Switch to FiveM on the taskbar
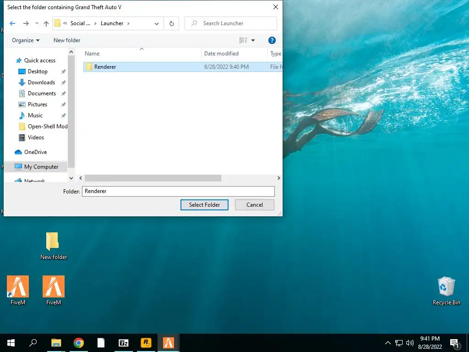469x352 pixels. pyautogui.click(x=169, y=343)
